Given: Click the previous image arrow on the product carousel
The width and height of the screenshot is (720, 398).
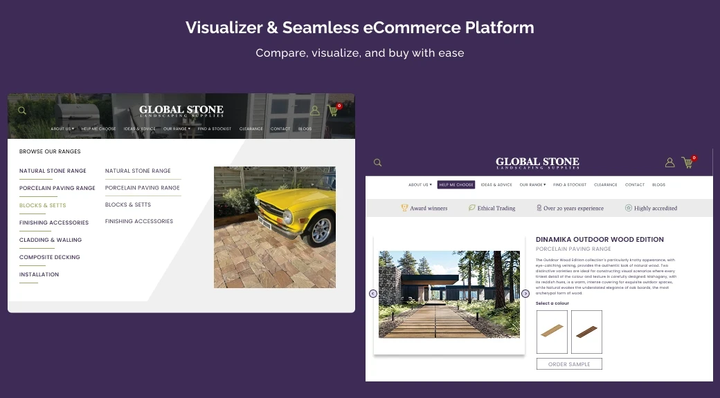Looking at the screenshot, I should point(373,294).
